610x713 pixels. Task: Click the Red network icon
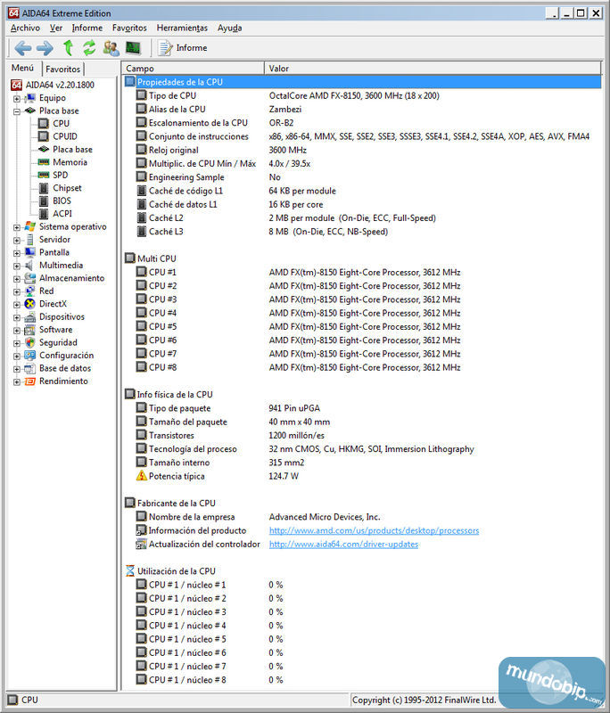click(x=30, y=291)
